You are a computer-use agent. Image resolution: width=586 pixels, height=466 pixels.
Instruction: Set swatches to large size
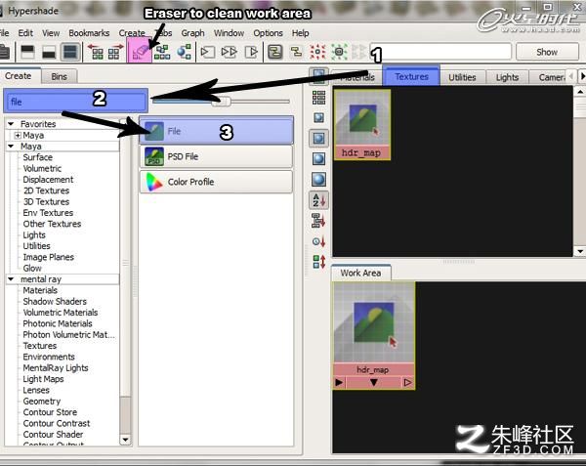[x=318, y=159]
